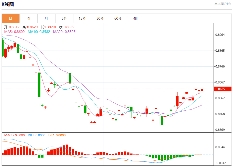This screenshot has height=166, width=233.
Task: Click the 0.0044 MACD axis label
Action: point(220,147)
